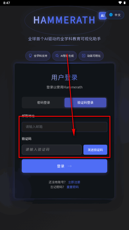Viewport: 129px width, 230px height.
Task: Click the HAMMERATH logo title
Action: point(64,20)
